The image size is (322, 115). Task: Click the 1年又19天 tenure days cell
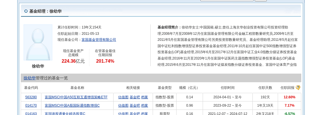click(265, 105)
